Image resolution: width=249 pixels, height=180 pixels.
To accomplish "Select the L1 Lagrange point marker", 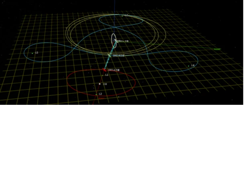I will (104, 74).
